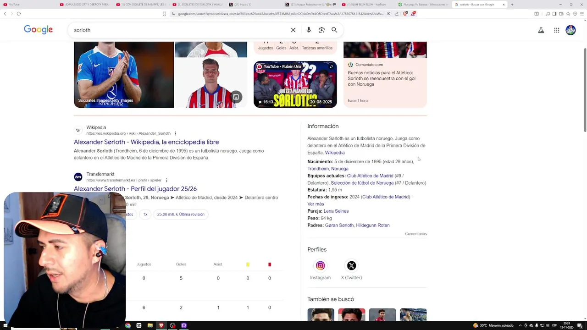Open 'Gøran Sørloth' padres link
Image resolution: width=587 pixels, height=330 pixels.
[339, 225]
